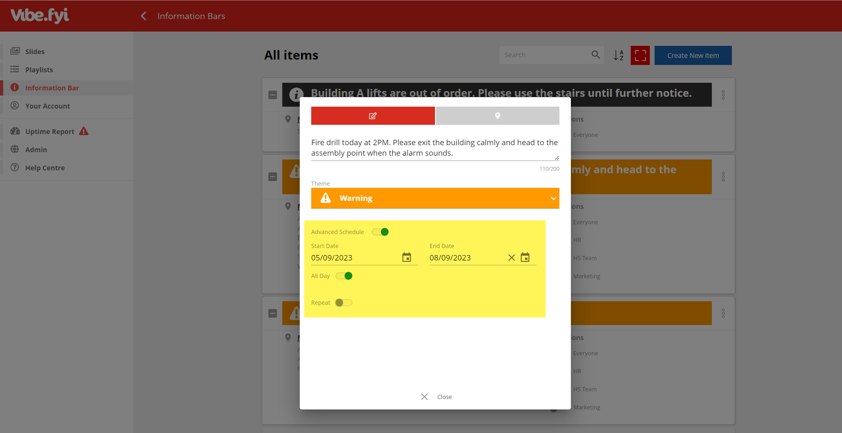The height and width of the screenshot is (433, 842).
Task: Click the info icon on Building A banner
Action: pyautogui.click(x=296, y=95)
